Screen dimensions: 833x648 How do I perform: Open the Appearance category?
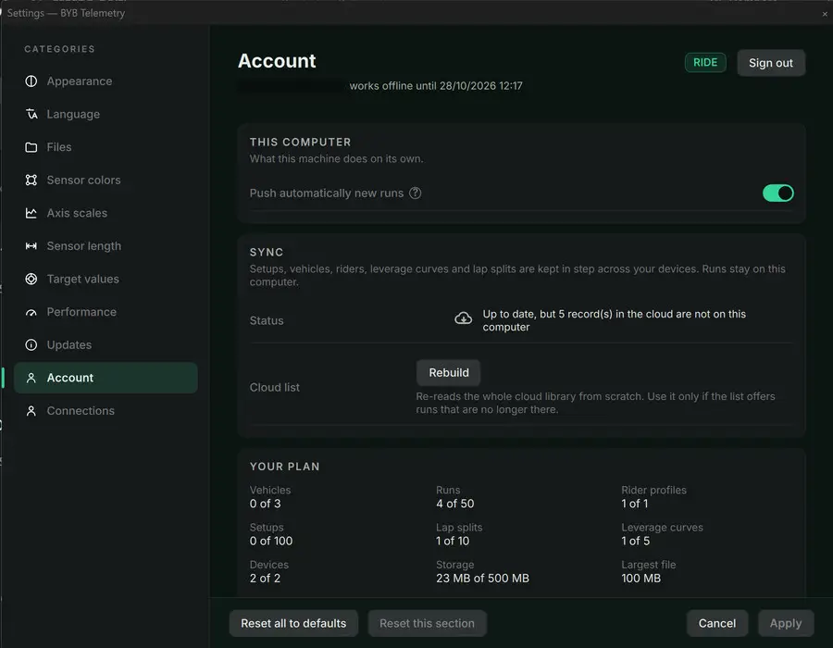pos(106,81)
